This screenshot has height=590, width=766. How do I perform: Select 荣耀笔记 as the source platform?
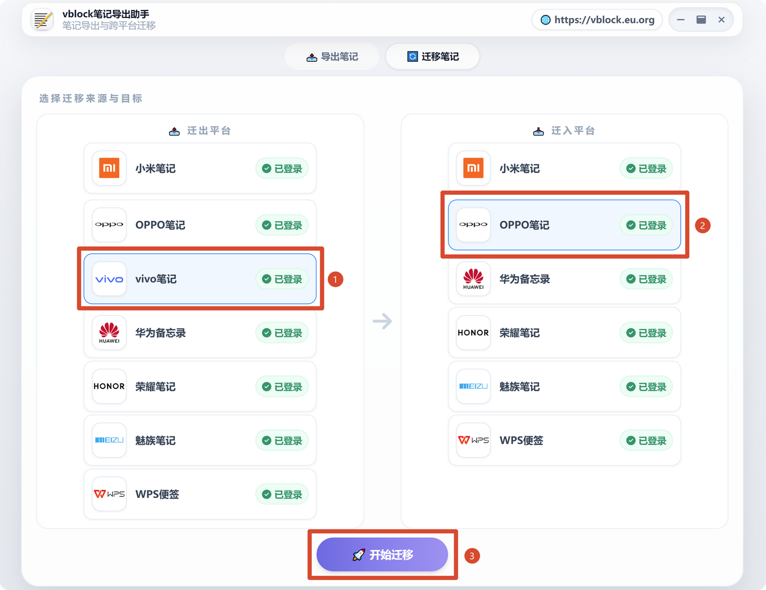200,386
